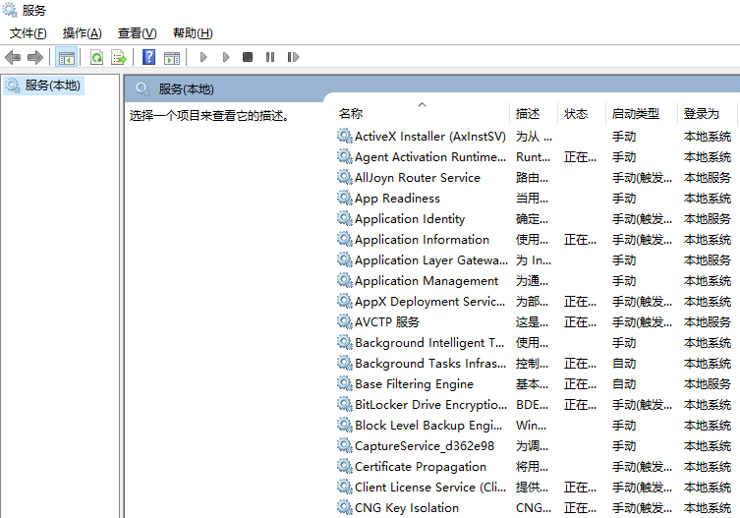Click 自动 startup type of Base Filtering Engine

pos(624,384)
